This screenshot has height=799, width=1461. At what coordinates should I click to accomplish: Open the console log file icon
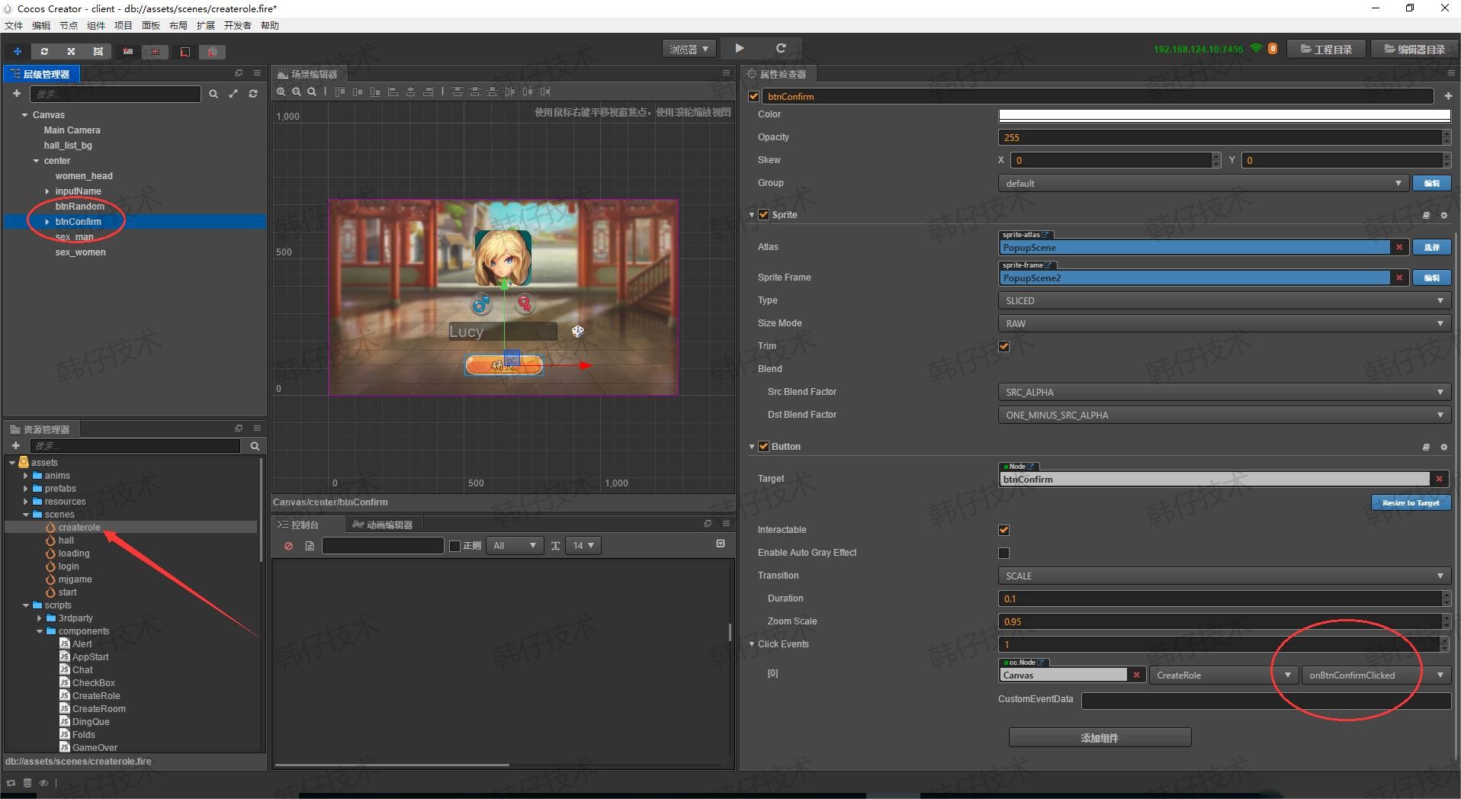(310, 546)
